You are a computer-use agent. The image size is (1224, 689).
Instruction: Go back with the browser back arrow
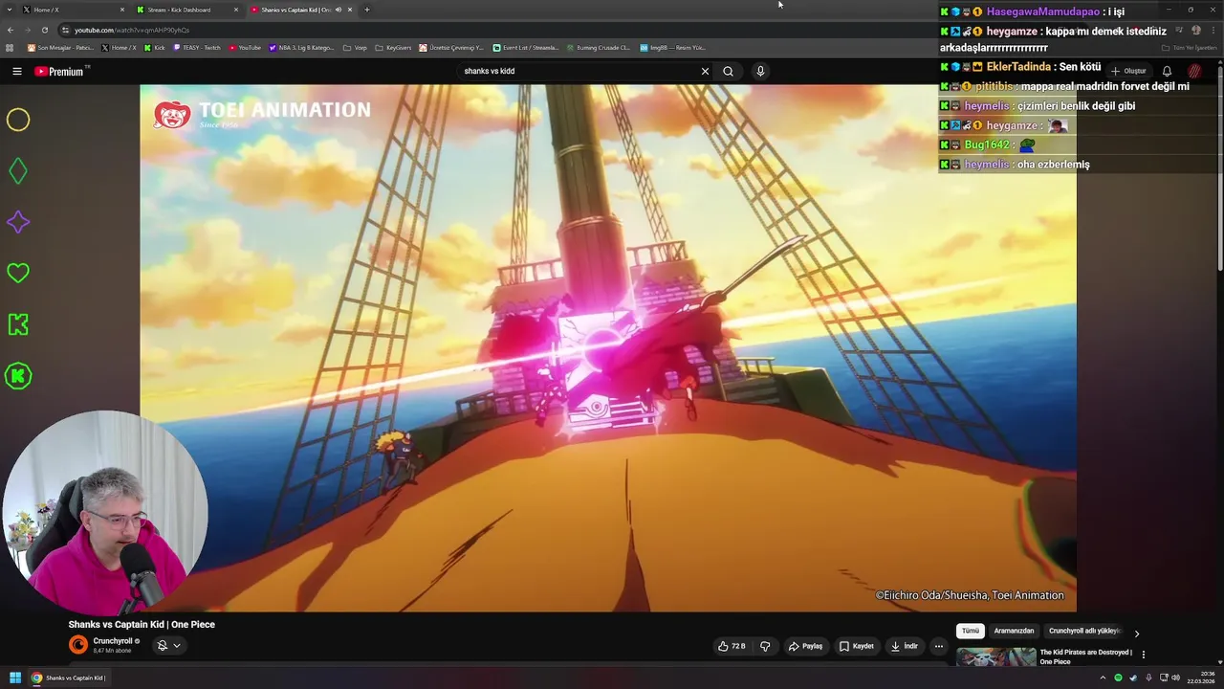11,30
